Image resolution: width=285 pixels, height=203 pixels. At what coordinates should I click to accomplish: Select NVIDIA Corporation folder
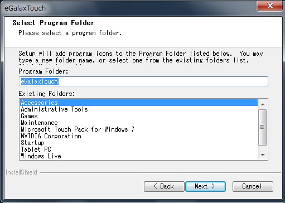139,136
